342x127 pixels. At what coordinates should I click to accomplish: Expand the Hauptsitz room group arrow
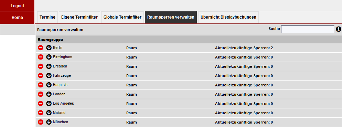pos(49,85)
